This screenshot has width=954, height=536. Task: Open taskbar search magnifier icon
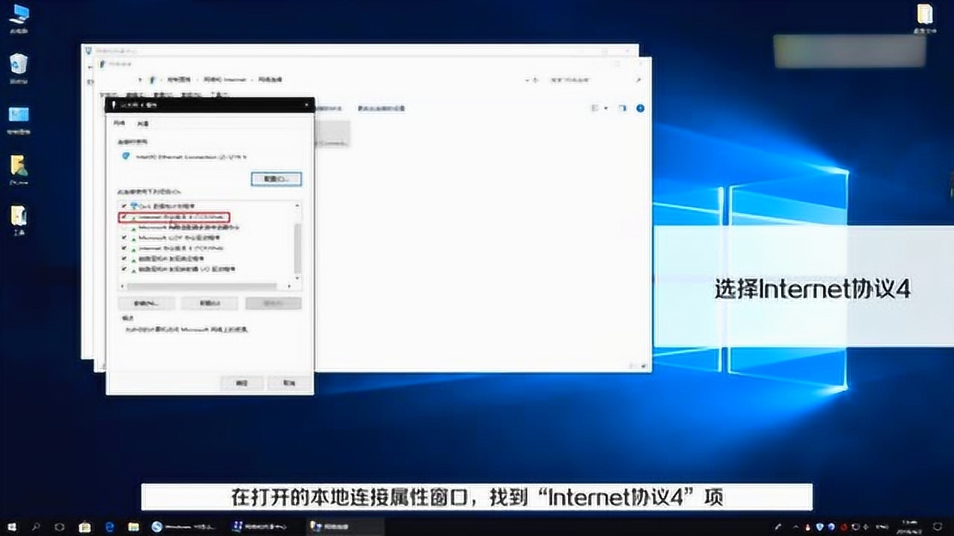[37, 526]
